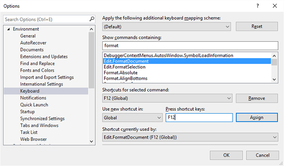The height and width of the screenshot is (166, 284).
Task: Select DebuggerContextMenus.AutosWindow.SymbolLoadInformation command
Action: 168,56
